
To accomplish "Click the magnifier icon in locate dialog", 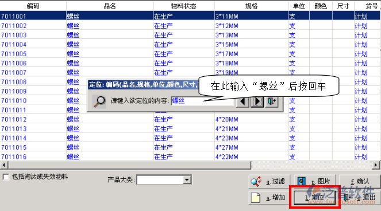I will [x=99, y=101].
